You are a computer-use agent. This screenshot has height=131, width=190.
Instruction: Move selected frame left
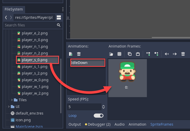[x=167, y=54]
